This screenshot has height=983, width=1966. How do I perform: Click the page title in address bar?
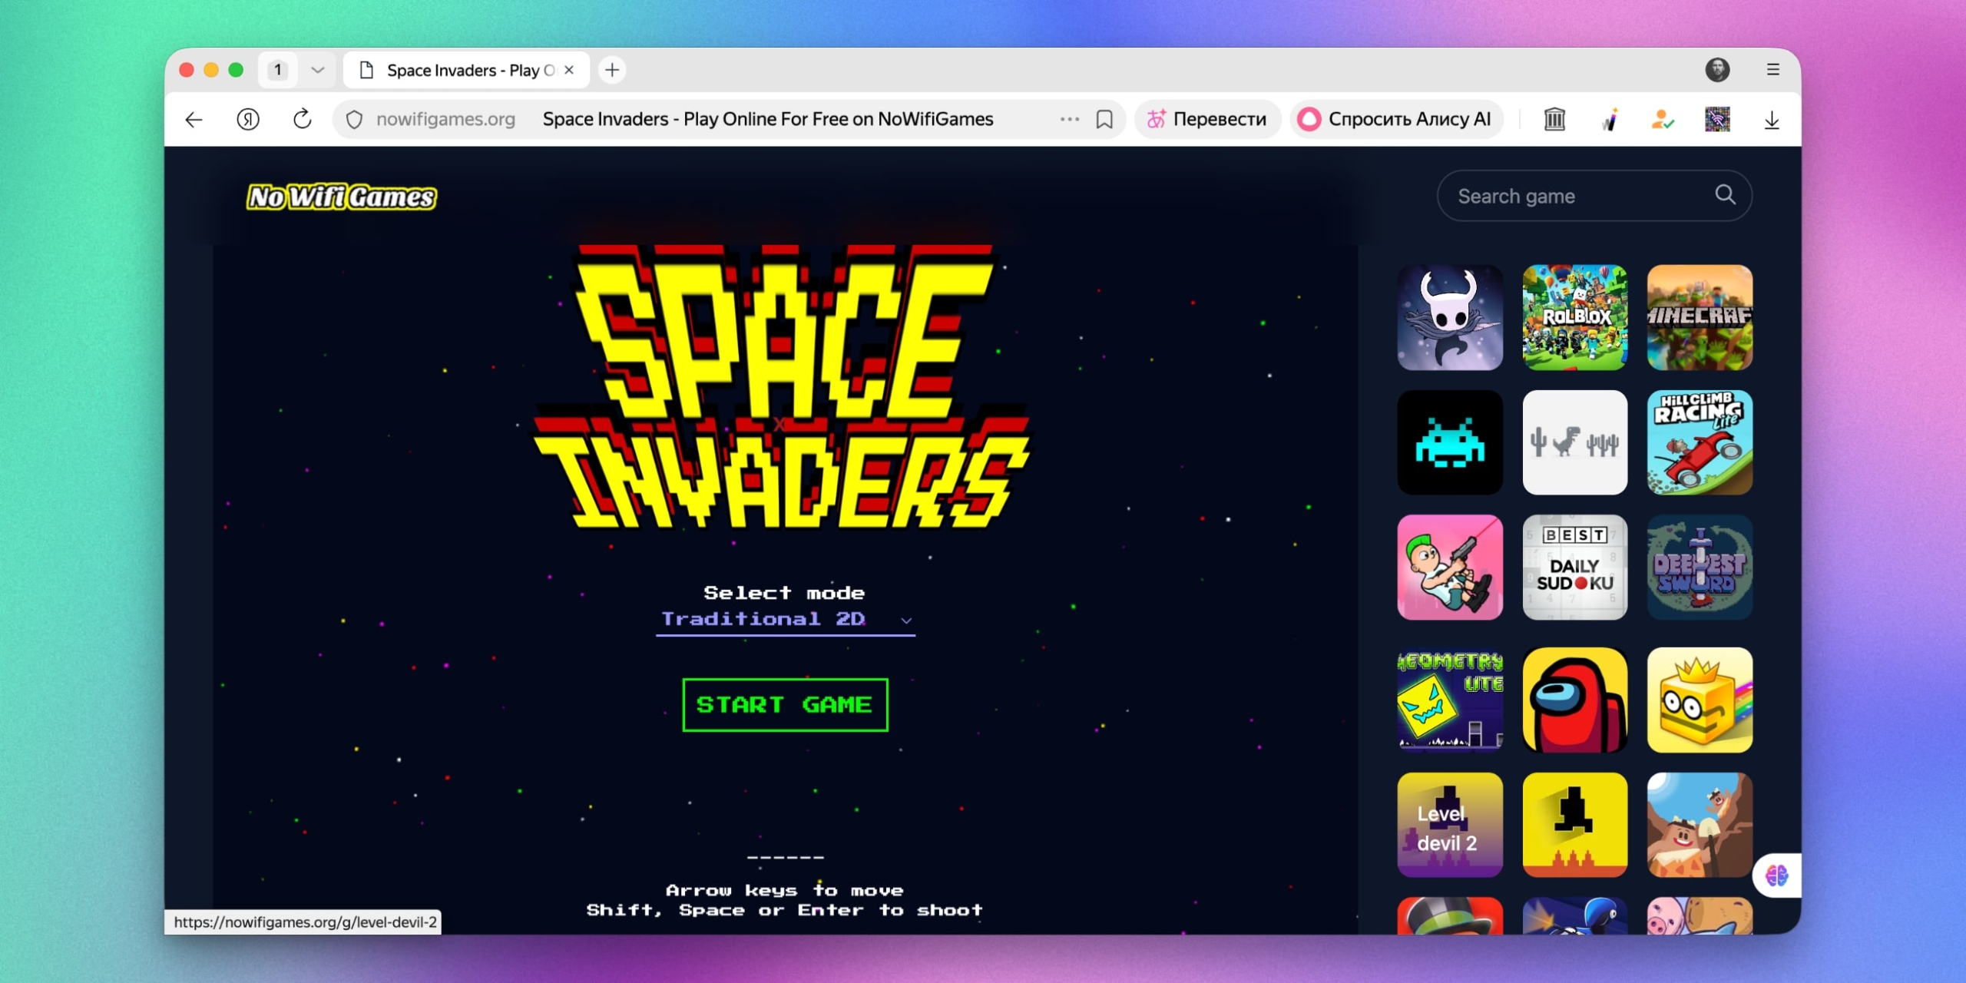[x=768, y=119]
